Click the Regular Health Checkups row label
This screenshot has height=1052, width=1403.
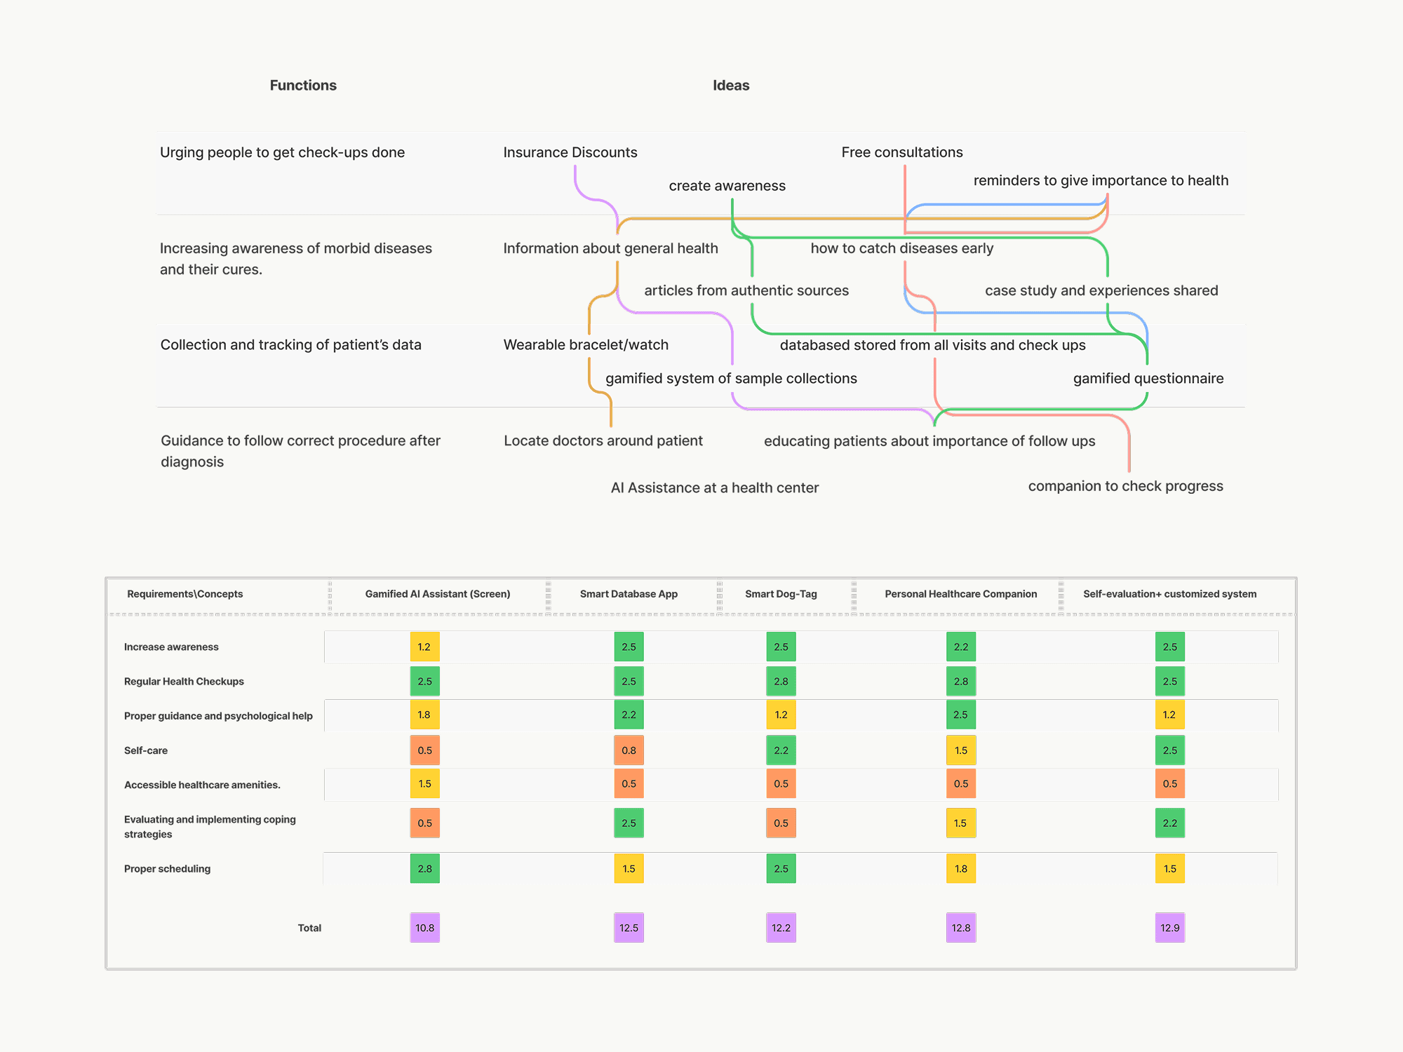coord(184,682)
